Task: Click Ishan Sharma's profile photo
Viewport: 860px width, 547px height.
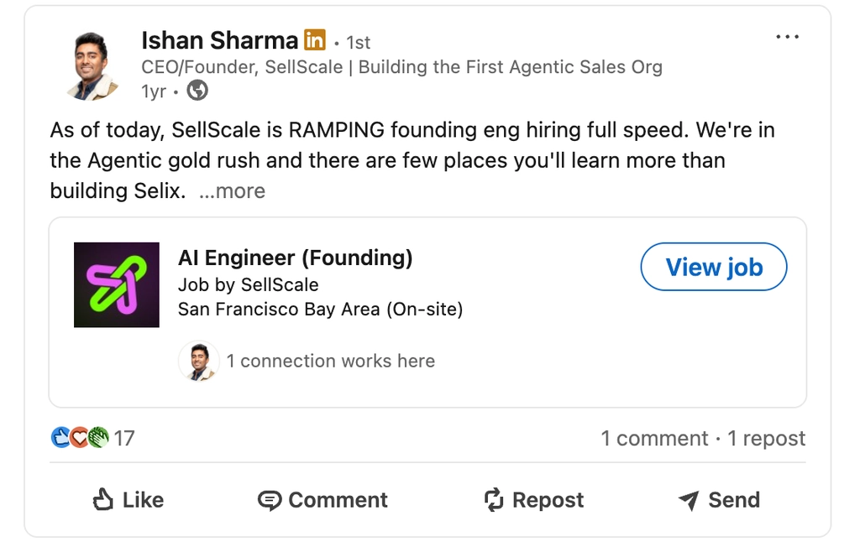Action: 92,66
